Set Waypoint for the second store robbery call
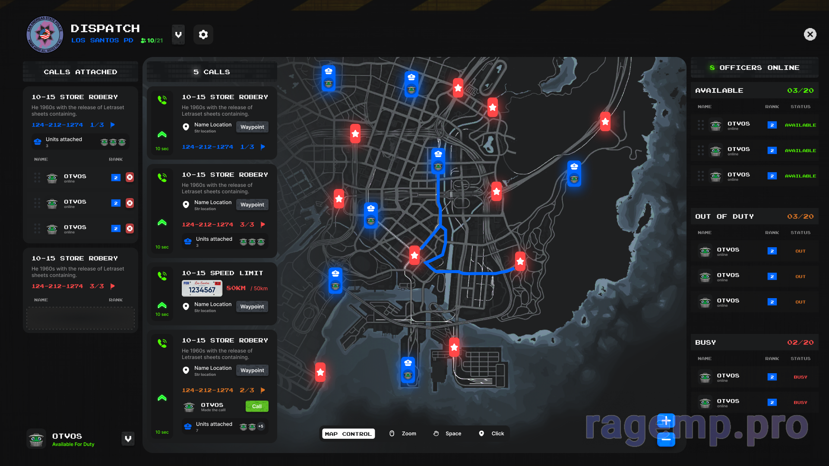The image size is (829, 466). [252, 205]
